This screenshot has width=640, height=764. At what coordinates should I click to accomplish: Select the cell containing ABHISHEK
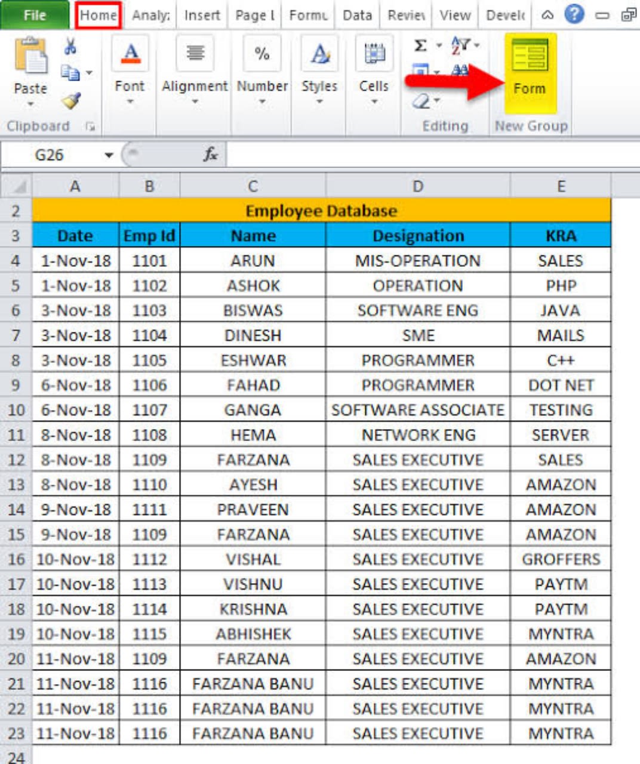[253, 634]
